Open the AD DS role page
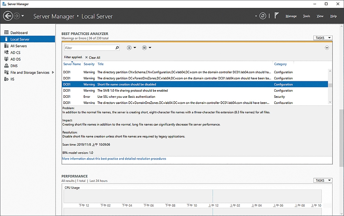This screenshot has height=216, width=344. [x=28, y=59]
